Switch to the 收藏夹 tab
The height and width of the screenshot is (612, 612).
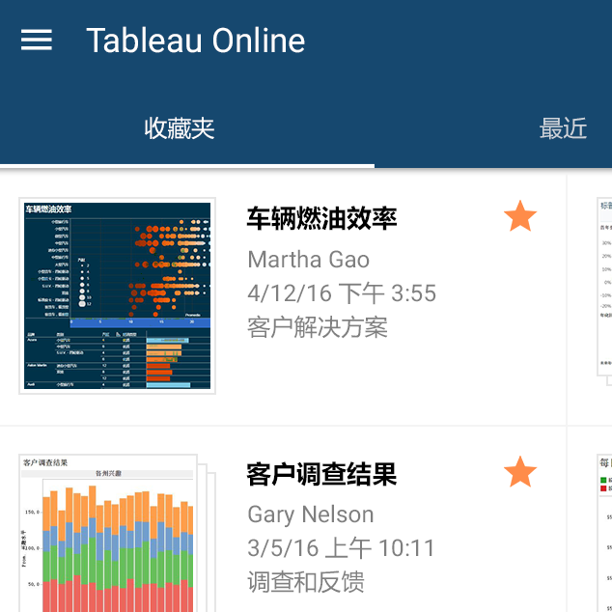pos(180,128)
